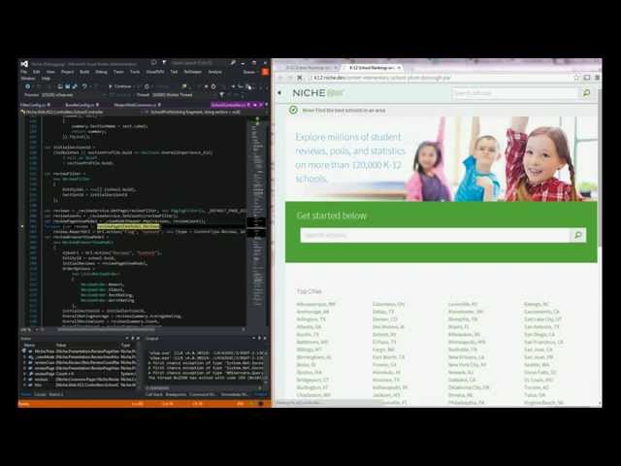Expand the first variable row in Autos
The width and height of the screenshot is (621, 466).
point(24,351)
